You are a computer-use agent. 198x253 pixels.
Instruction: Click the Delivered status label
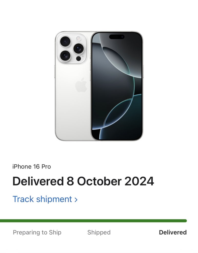tap(173, 232)
